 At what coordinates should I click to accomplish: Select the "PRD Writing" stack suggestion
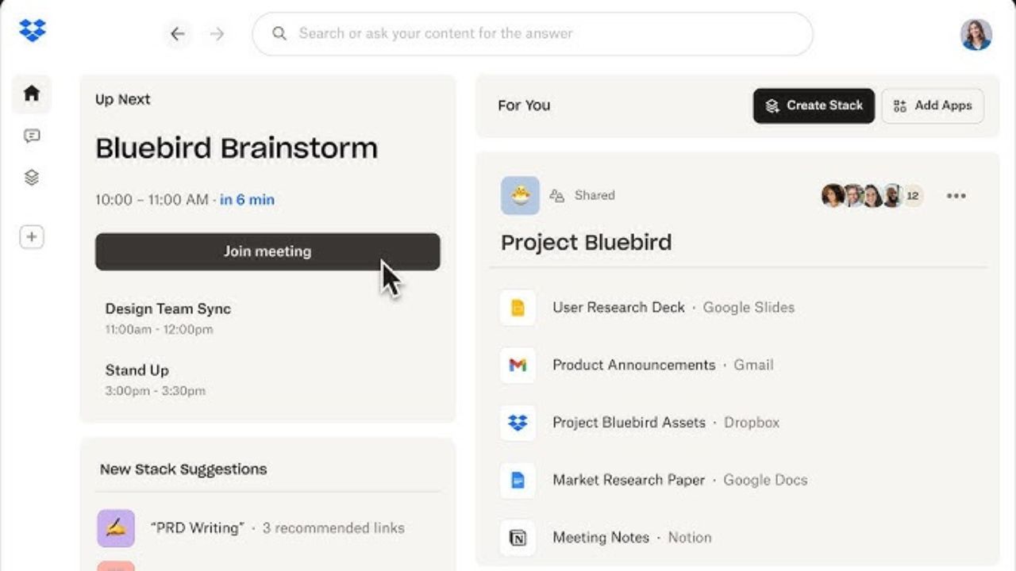click(x=198, y=528)
